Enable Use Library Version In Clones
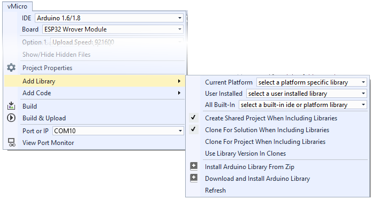This screenshot has width=372, height=199. point(245,154)
